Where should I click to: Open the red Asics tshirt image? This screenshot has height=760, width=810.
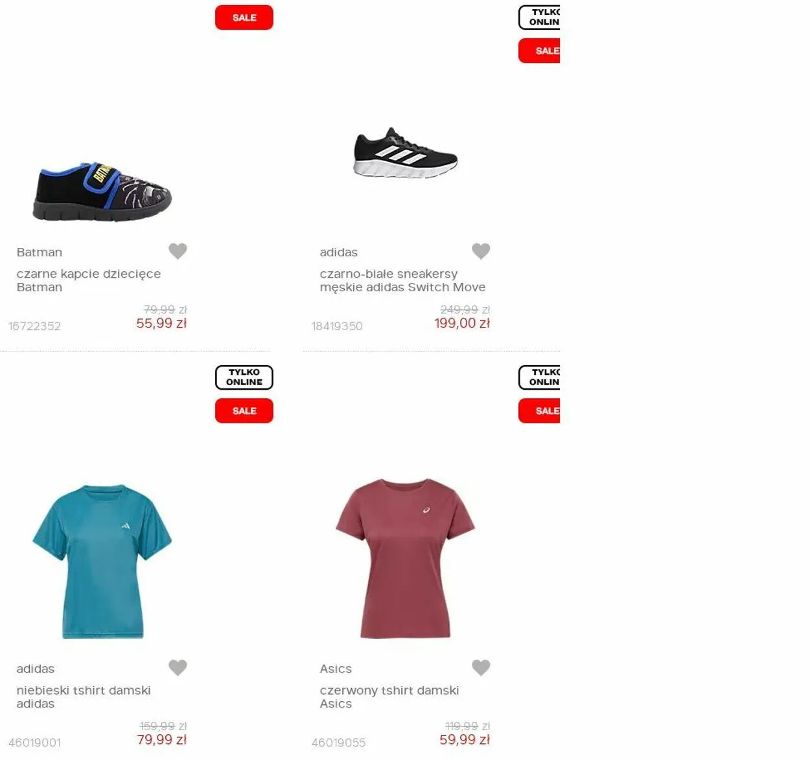click(406, 559)
